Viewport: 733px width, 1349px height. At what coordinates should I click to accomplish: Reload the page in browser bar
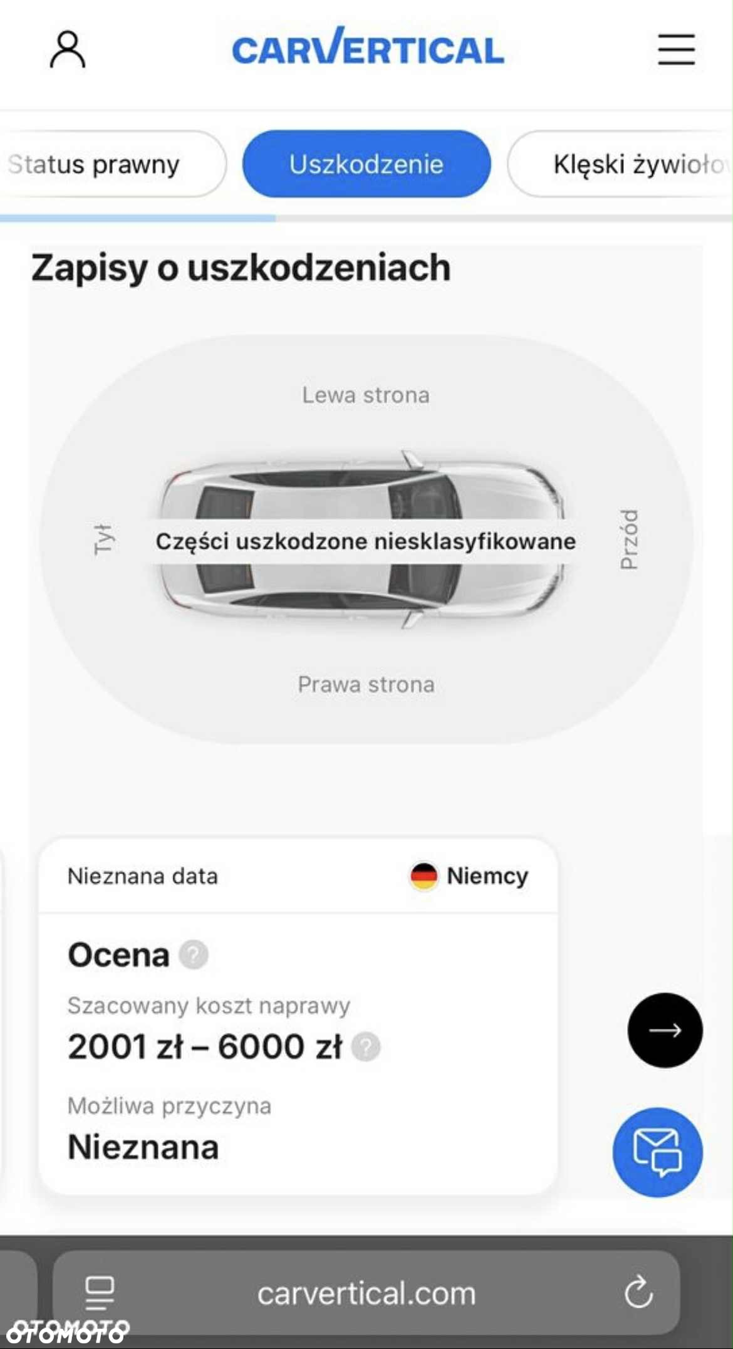(x=638, y=1292)
